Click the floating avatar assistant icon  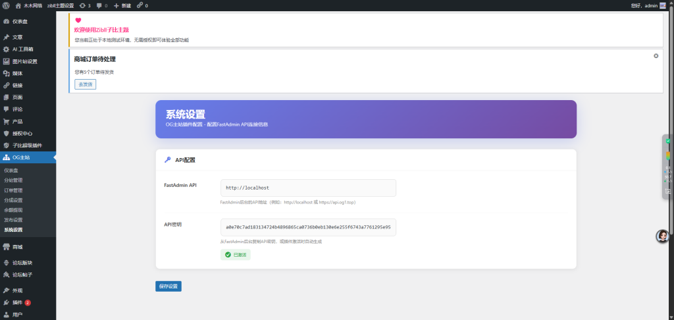pyautogui.click(x=662, y=236)
